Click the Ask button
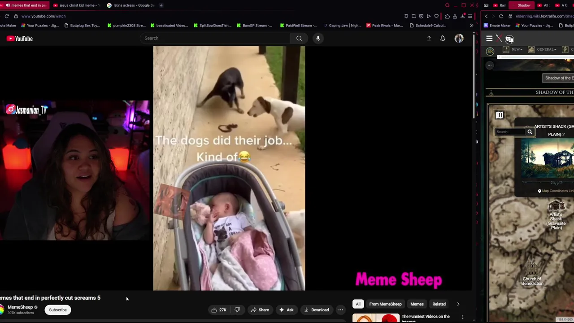This screenshot has height=323, width=574. coord(286,310)
